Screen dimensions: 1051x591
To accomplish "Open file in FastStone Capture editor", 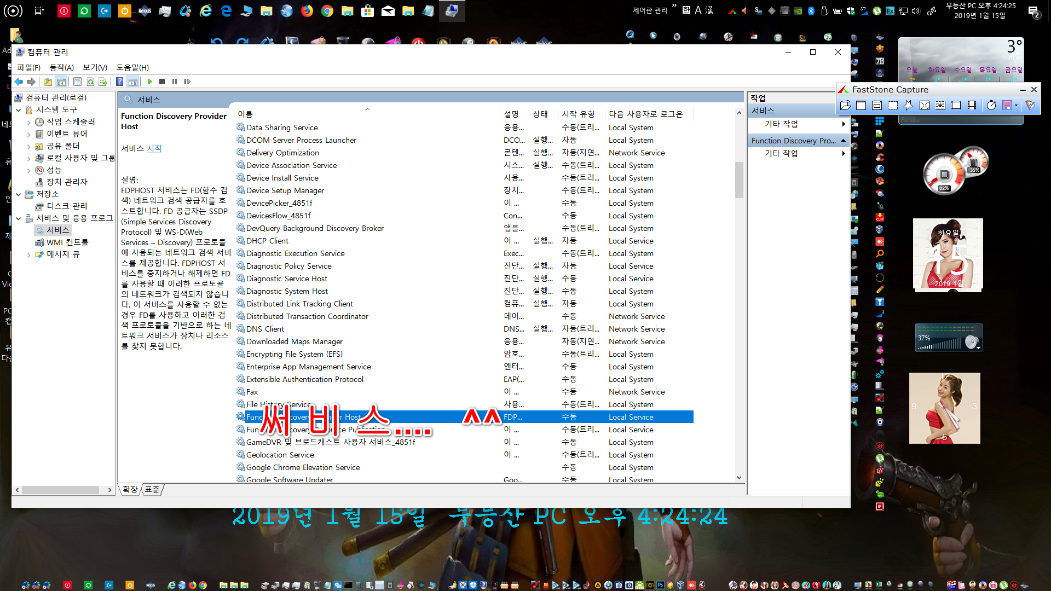I will coord(845,105).
